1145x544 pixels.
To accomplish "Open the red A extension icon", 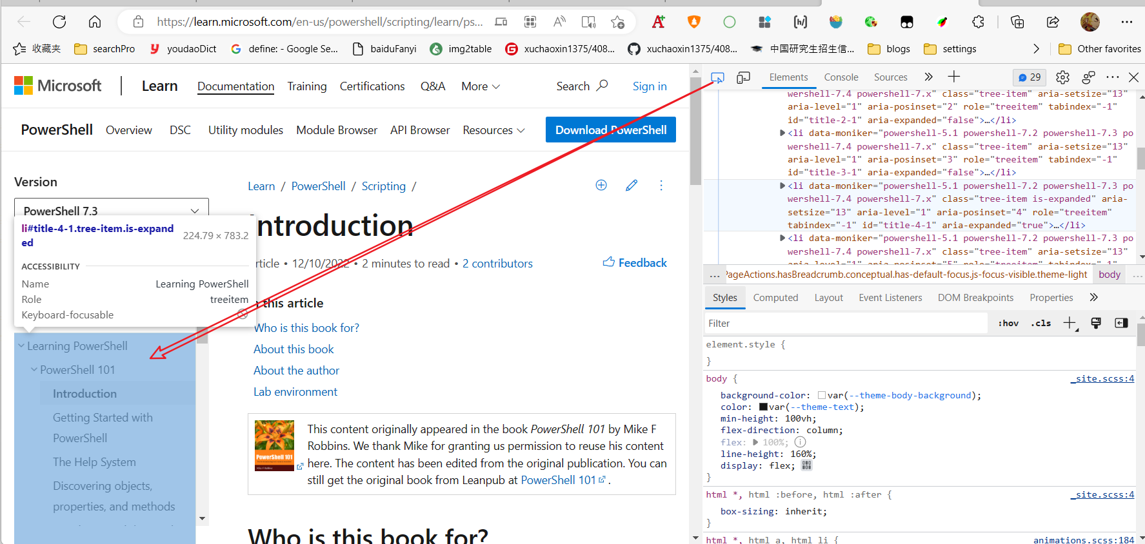I will point(659,22).
